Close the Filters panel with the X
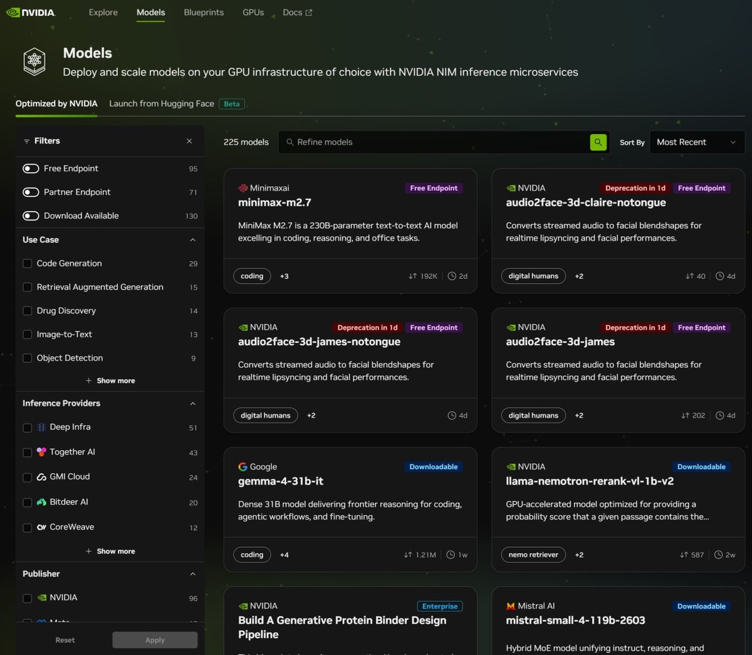This screenshot has width=752, height=655. click(189, 141)
